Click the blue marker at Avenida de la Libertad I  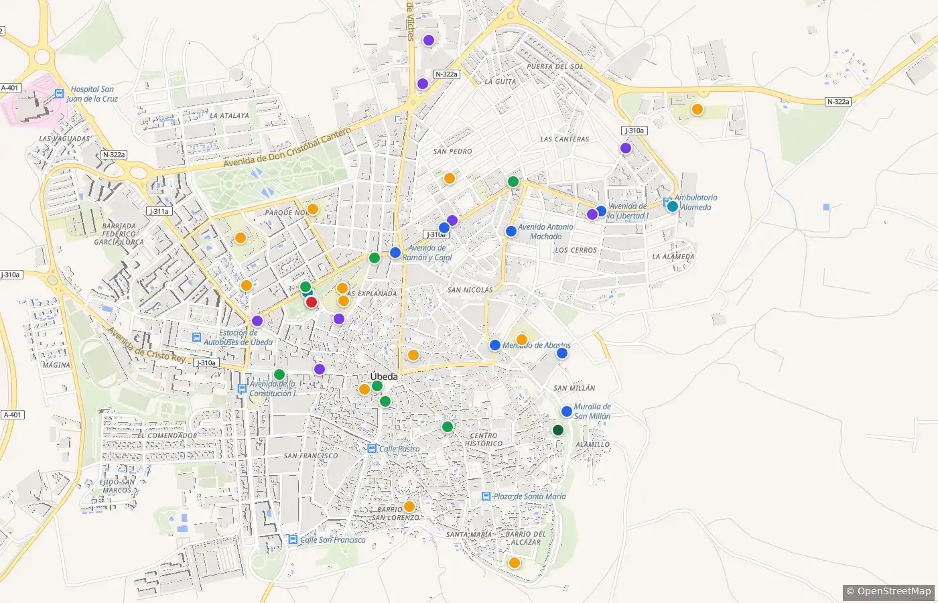[601, 211]
